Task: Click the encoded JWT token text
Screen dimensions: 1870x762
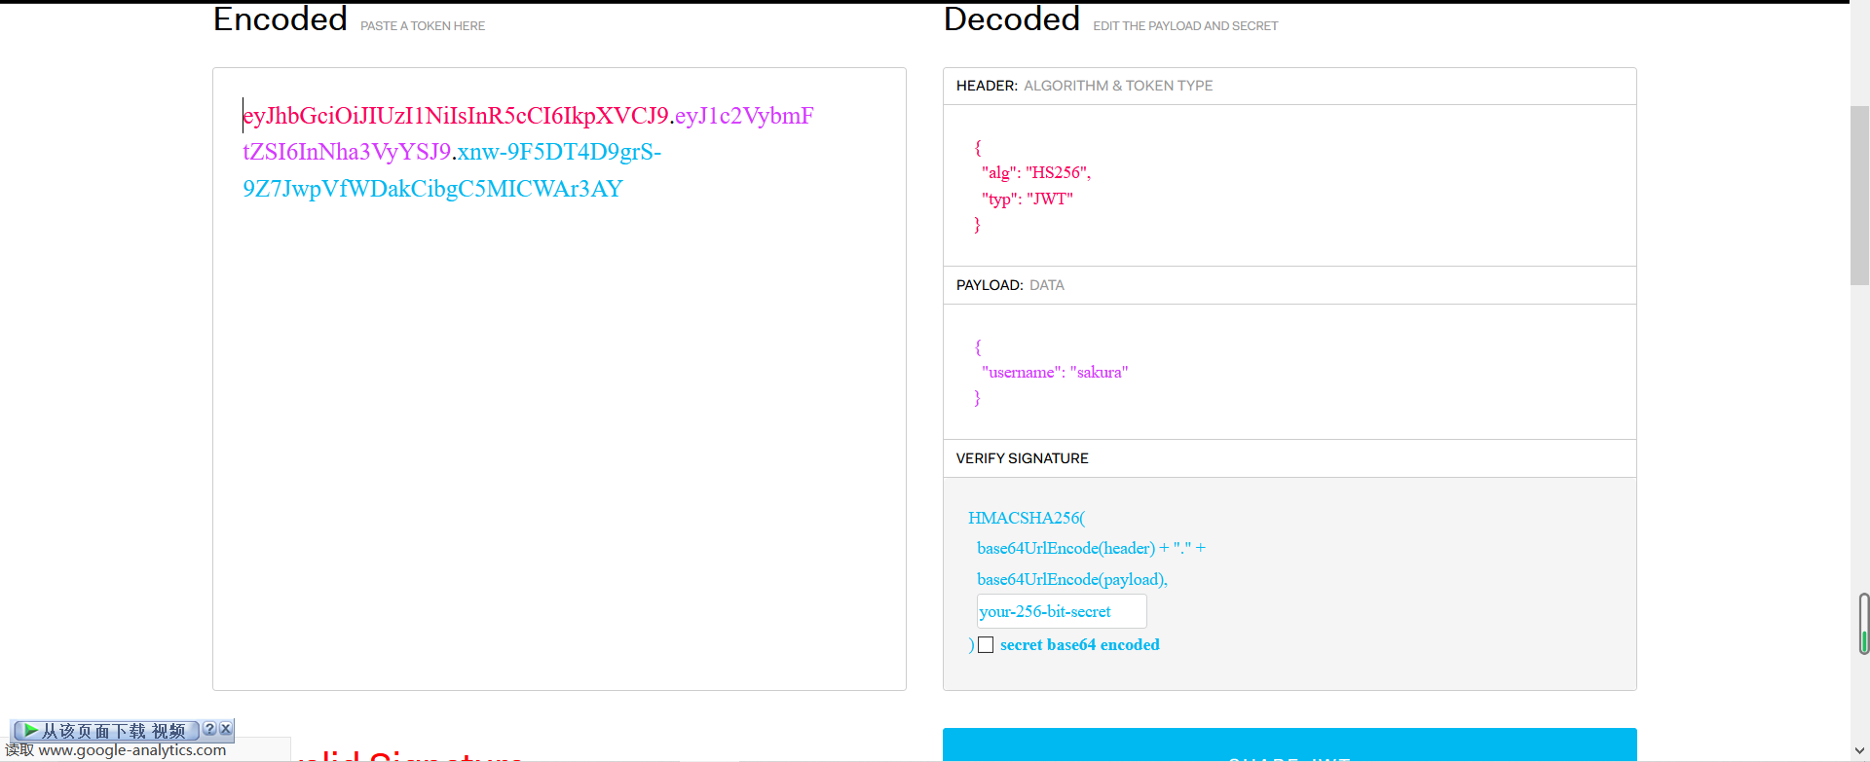Action: pos(528,152)
